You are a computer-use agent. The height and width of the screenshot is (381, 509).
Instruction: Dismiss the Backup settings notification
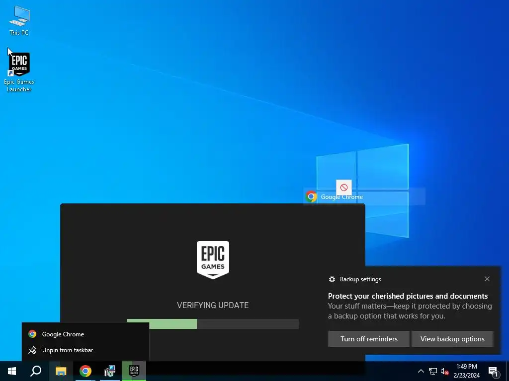pyautogui.click(x=487, y=279)
